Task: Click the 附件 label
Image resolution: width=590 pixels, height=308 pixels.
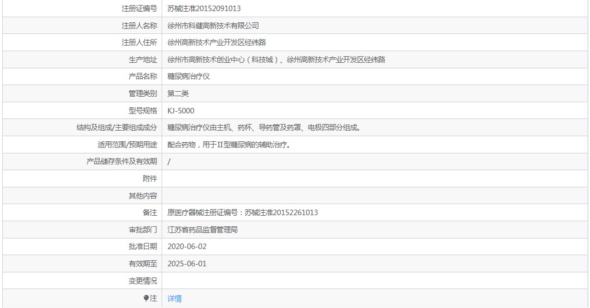Action: coord(150,179)
